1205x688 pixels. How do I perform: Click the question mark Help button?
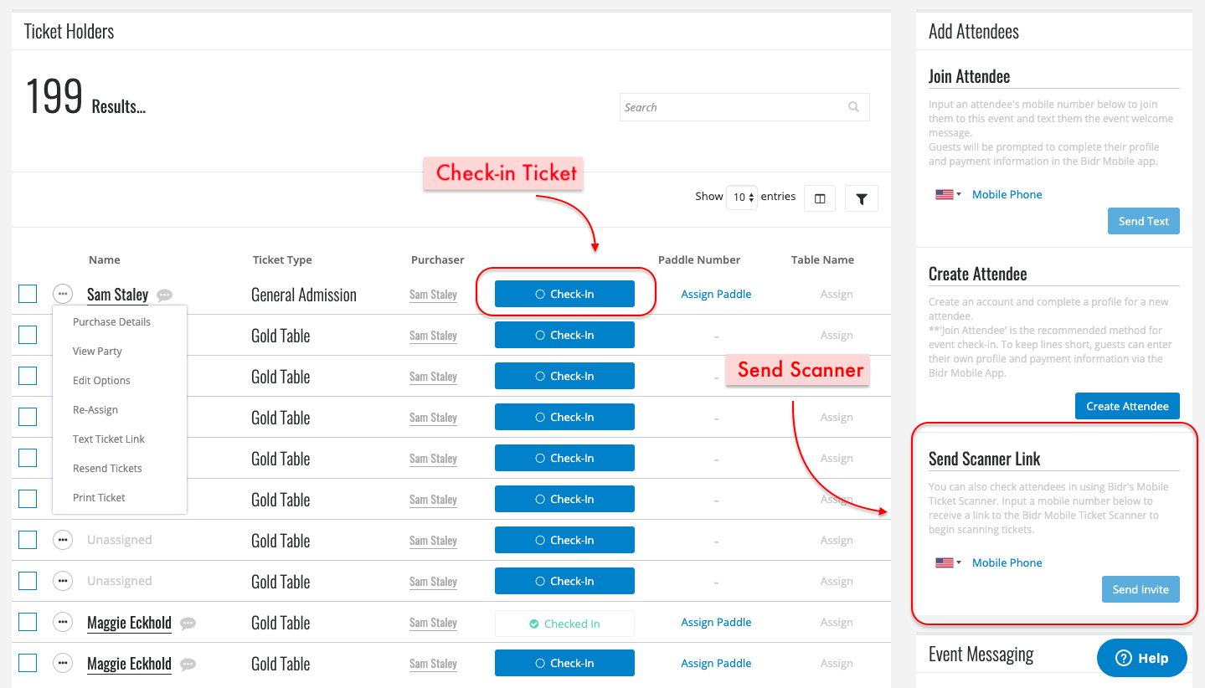click(1142, 658)
